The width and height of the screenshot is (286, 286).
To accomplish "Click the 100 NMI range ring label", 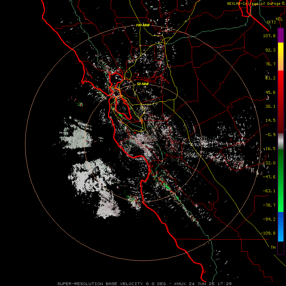I will (143, 25).
